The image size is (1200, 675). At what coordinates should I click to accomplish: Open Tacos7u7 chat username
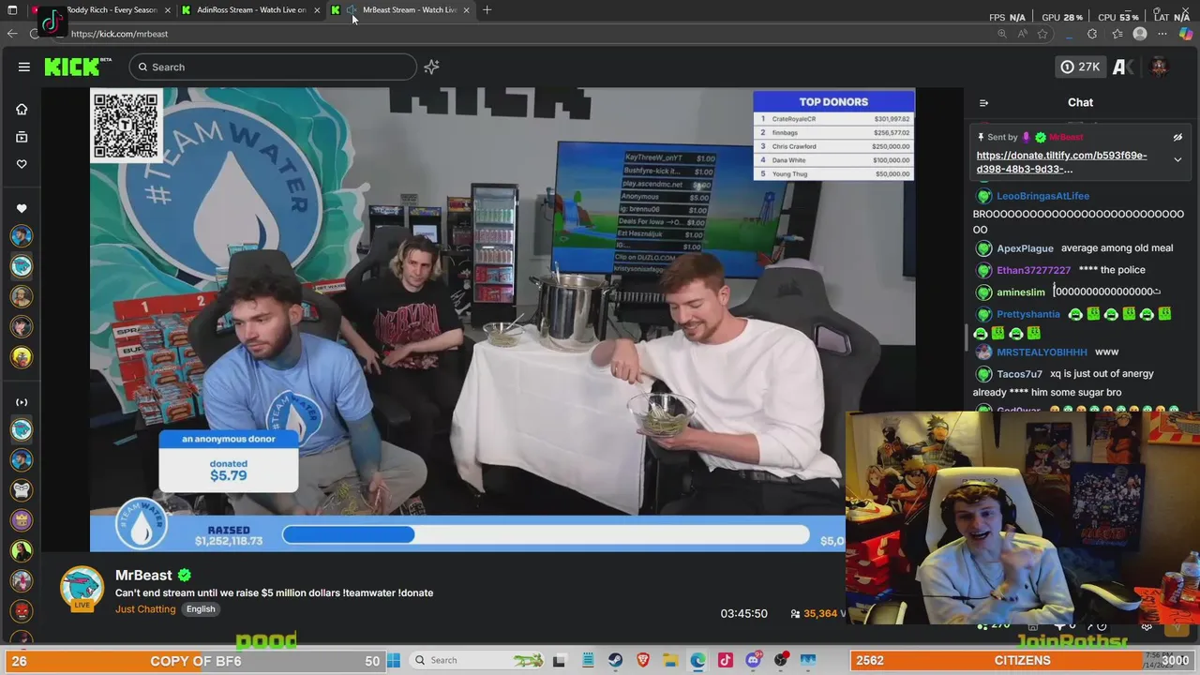[x=1019, y=374]
